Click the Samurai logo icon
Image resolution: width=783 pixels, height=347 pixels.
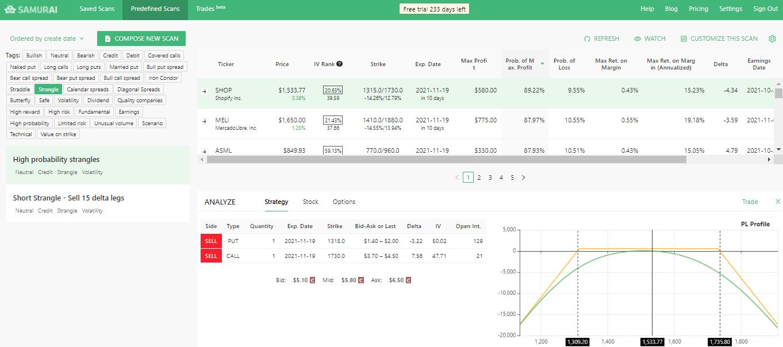(x=10, y=9)
